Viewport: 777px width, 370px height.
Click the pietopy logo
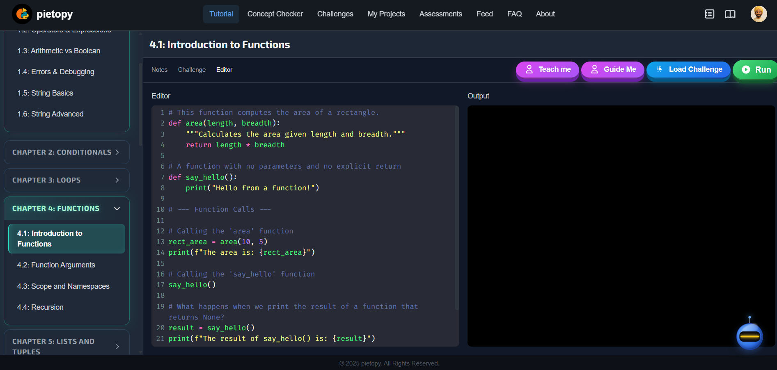(42, 14)
